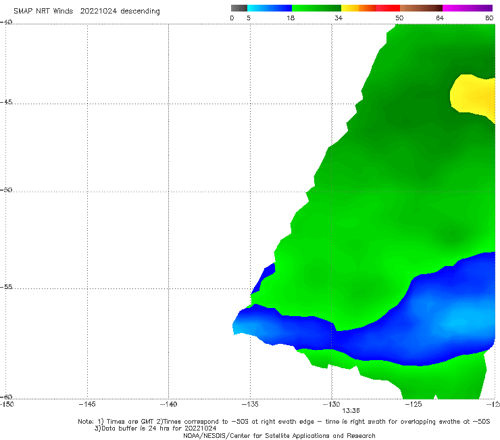
Task: Click the light blue segment of the color bar
Action: [270, 8]
